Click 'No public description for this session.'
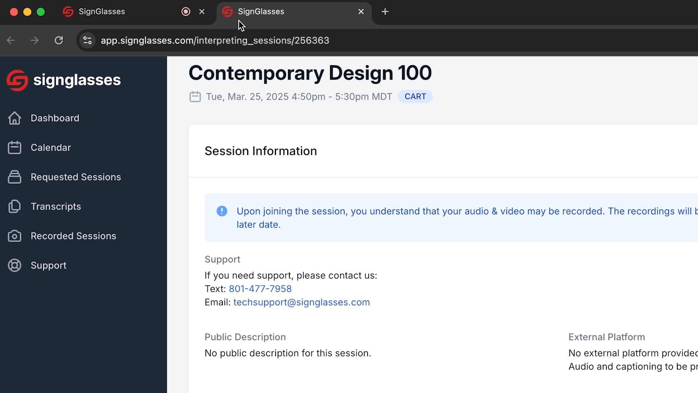Screen dimensions: 698x393 288,353
